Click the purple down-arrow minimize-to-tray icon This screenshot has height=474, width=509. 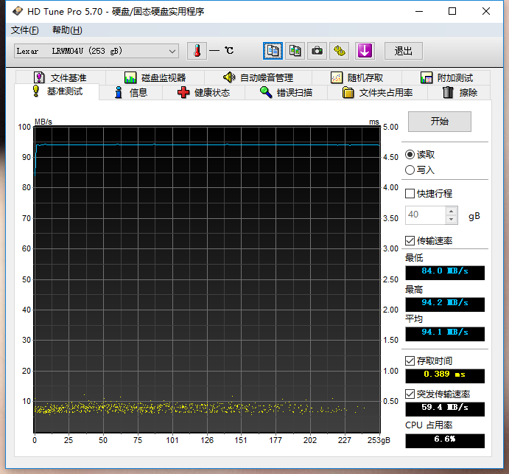tap(365, 51)
